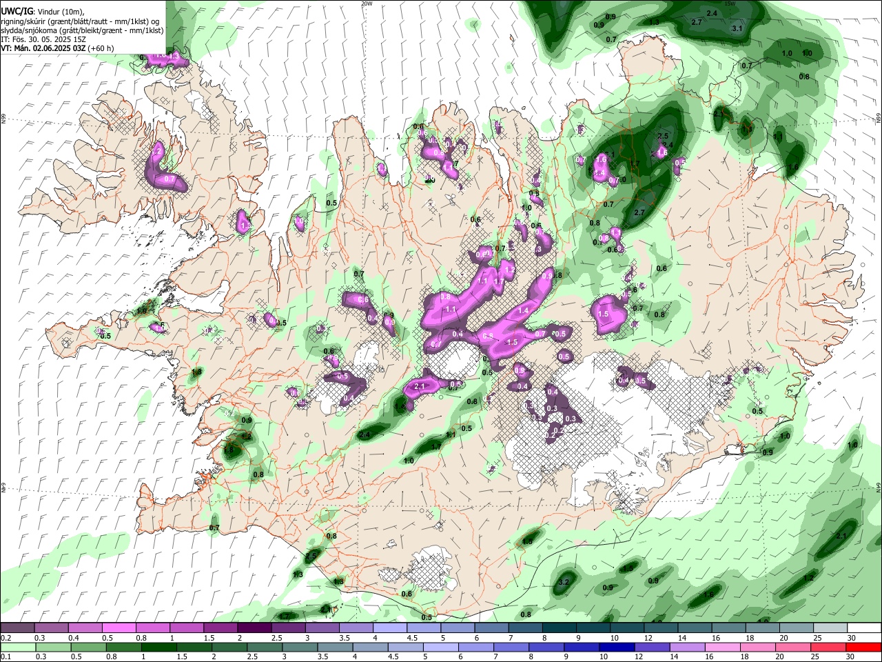Select the lilac 14 swatch on rain scale
This screenshot has width=882, height=662.
pos(687,648)
